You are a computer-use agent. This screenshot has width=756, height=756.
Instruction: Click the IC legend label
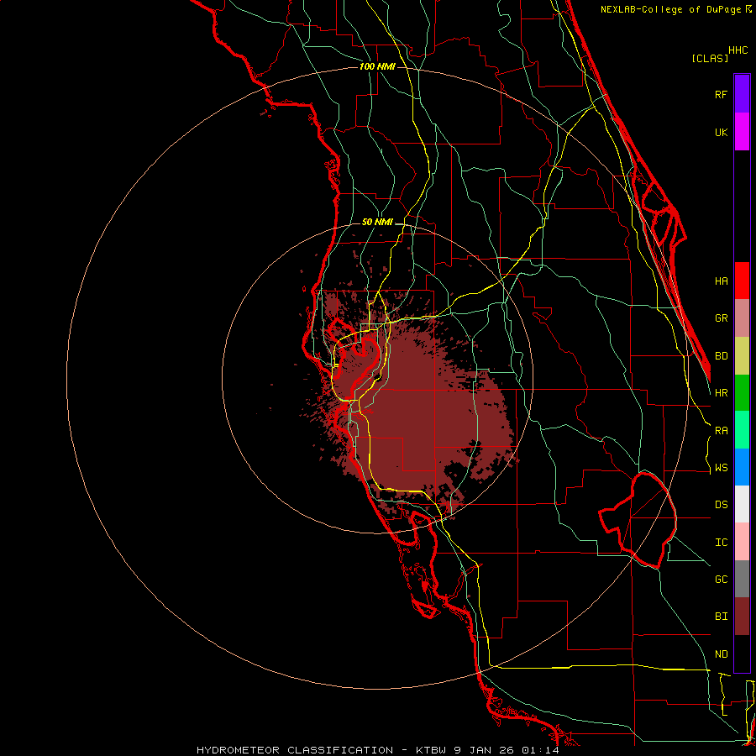(x=721, y=543)
